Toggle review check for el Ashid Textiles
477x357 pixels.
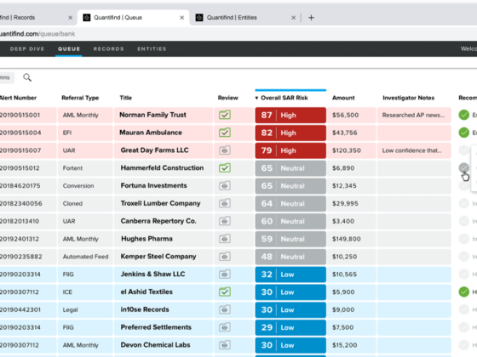pos(225,292)
